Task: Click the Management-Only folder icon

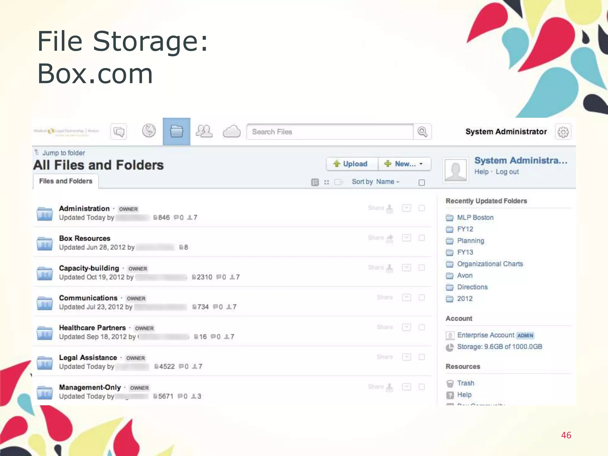Action: point(45,392)
